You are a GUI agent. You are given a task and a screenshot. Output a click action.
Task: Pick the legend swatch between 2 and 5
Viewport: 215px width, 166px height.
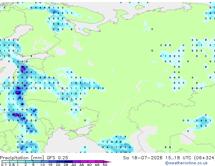29,162
